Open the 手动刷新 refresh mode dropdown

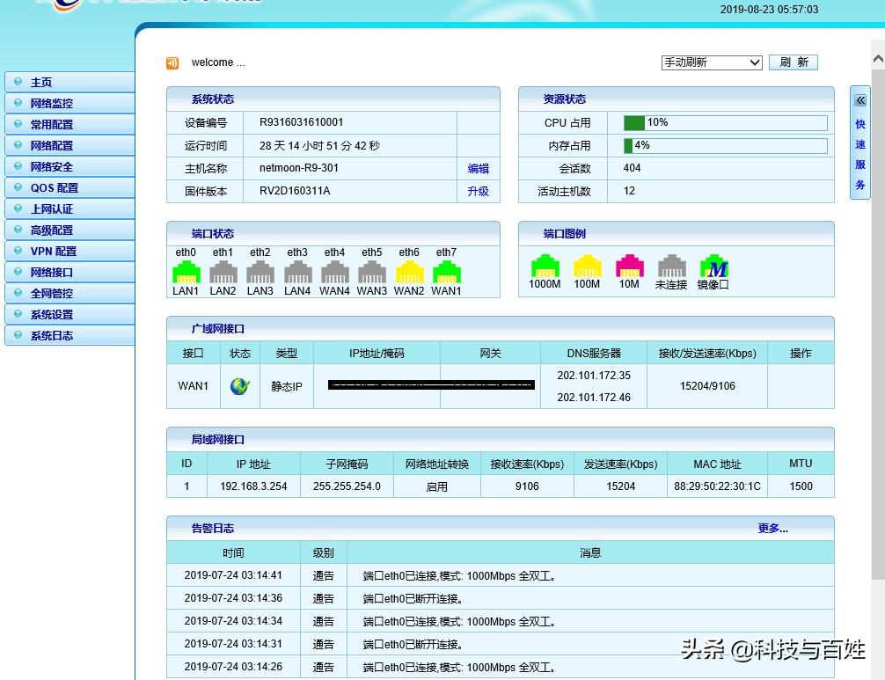[x=711, y=62]
